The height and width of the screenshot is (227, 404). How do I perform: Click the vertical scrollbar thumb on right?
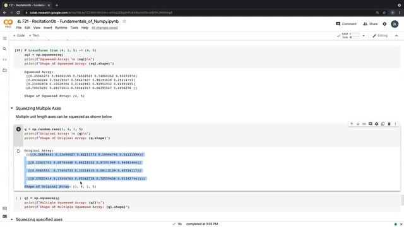tap(402, 201)
